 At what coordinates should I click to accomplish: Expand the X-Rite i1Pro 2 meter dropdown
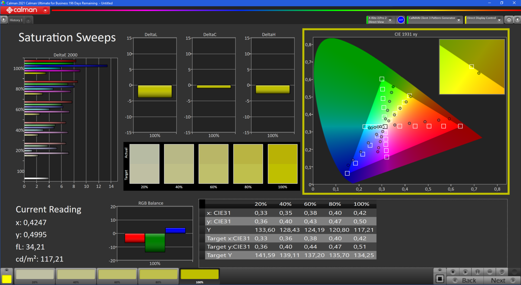click(390, 20)
